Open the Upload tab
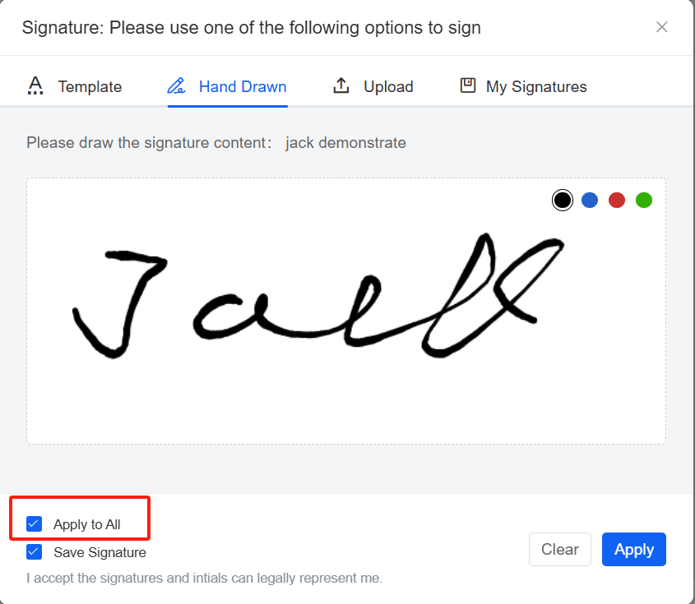 tap(388, 86)
